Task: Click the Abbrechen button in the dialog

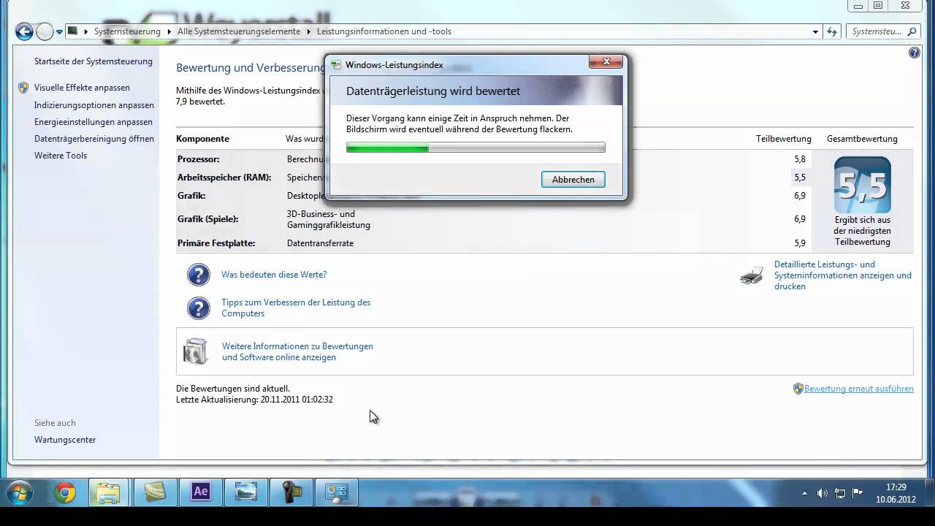Action: [573, 180]
